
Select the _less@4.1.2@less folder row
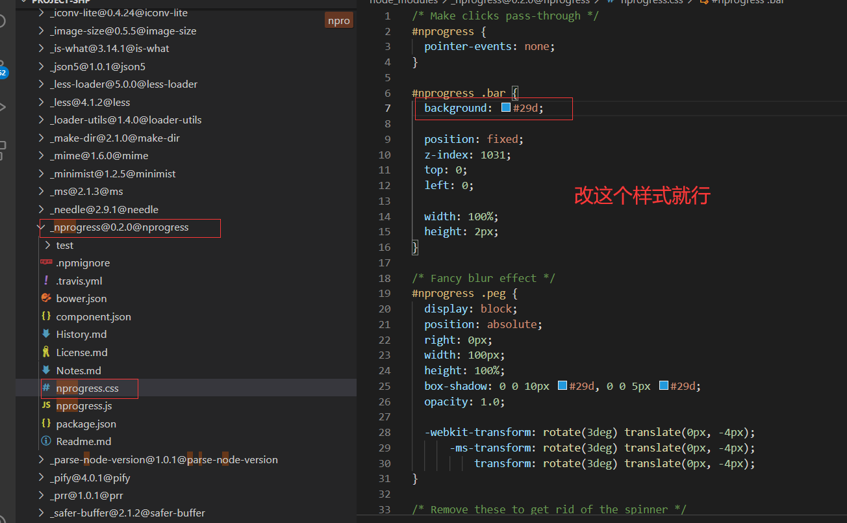pos(186,102)
